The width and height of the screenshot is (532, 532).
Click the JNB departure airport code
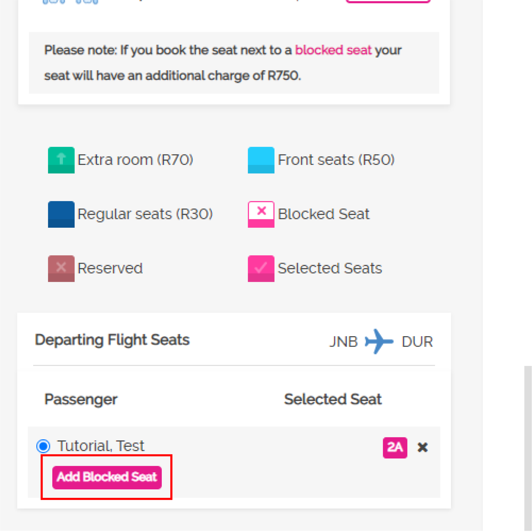point(343,342)
